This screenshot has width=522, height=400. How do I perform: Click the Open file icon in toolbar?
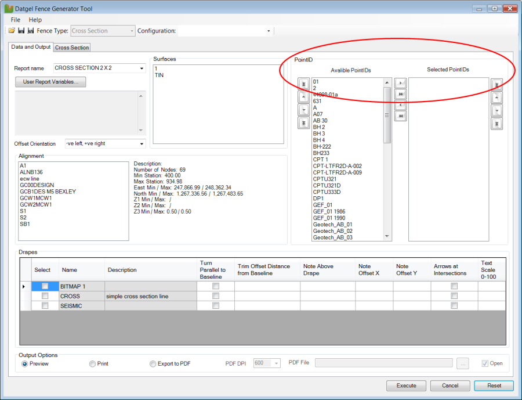[12, 31]
